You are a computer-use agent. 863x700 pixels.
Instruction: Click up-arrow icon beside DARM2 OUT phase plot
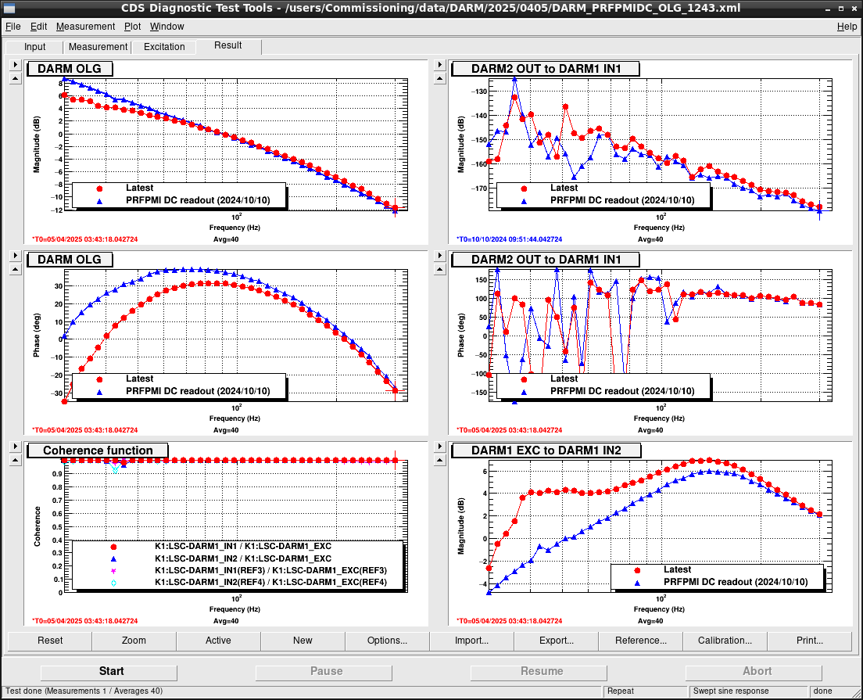click(x=440, y=269)
